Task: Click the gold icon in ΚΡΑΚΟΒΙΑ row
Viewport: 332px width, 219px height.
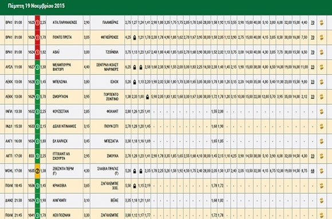Action: (x=322, y=186)
